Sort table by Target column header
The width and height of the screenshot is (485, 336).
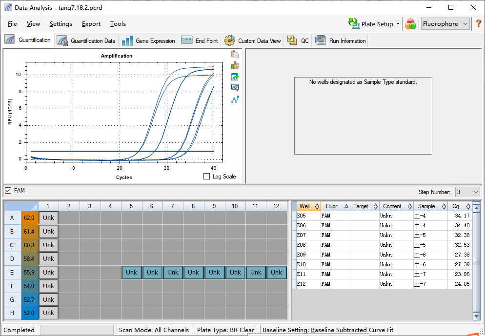[x=364, y=206]
